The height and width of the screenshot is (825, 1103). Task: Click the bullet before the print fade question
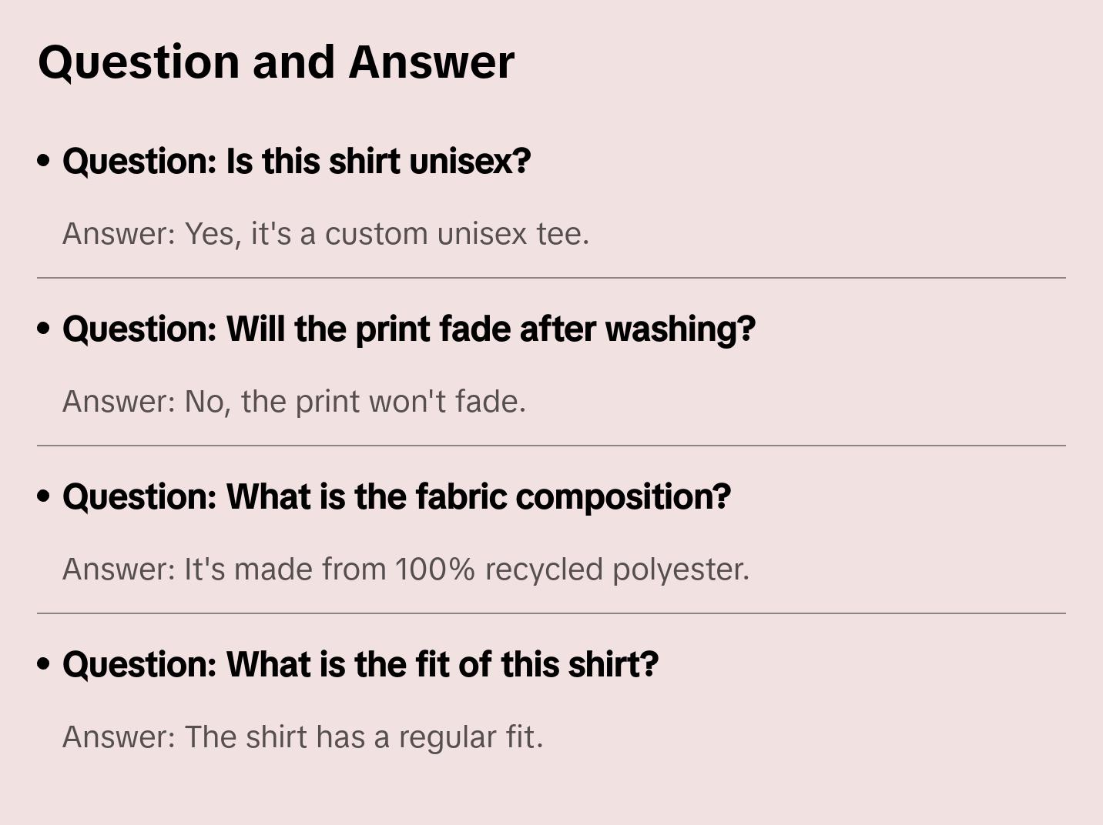pos(44,329)
